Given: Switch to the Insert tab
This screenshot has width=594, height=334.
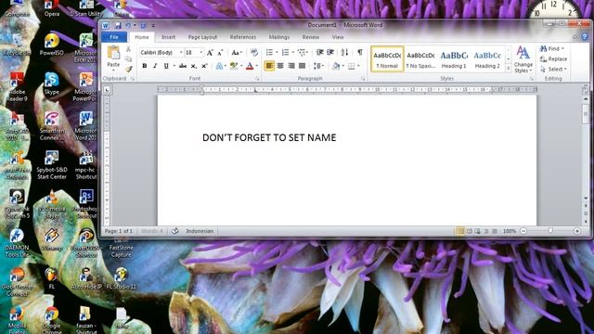Looking at the screenshot, I should pyautogui.click(x=168, y=37).
